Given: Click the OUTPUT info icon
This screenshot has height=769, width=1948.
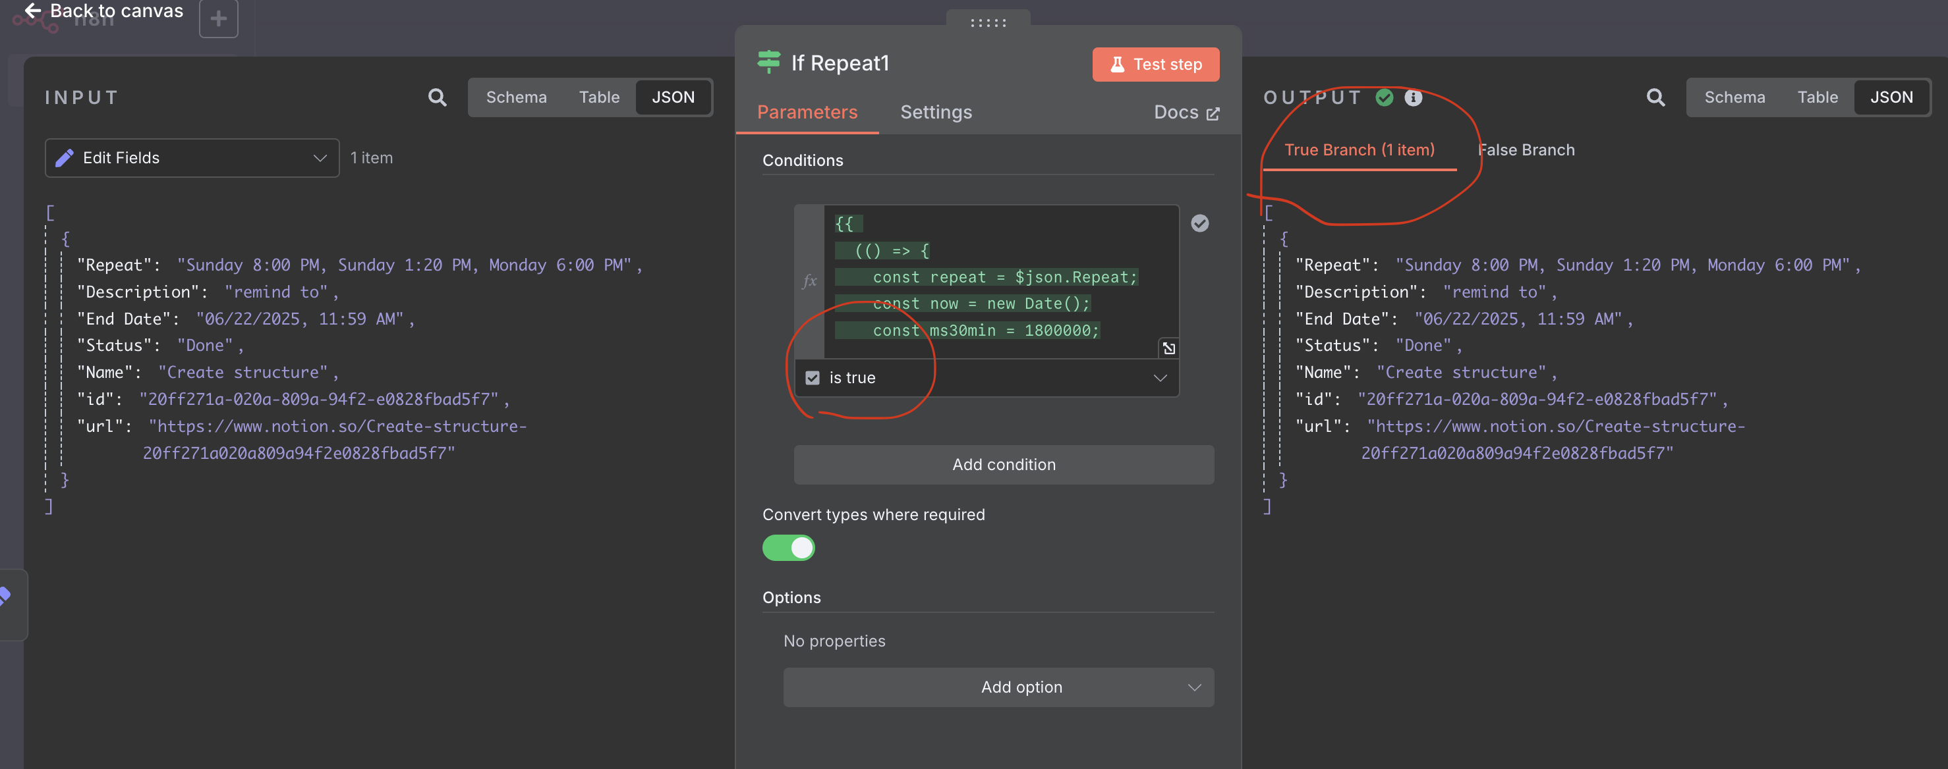Looking at the screenshot, I should pyautogui.click(x=1413, y=97).
